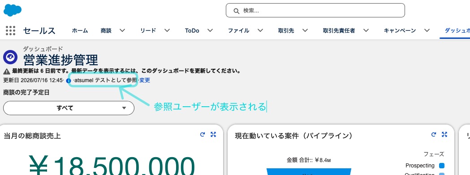The height and width of the screenshot is (175, 470).
Task: Expand the キャンペーン tab chevron menu
Action: 427,30
